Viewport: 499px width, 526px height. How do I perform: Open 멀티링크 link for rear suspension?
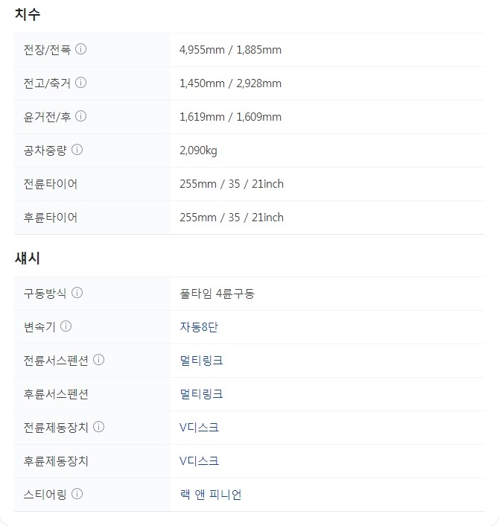click(x=201, y=393)
